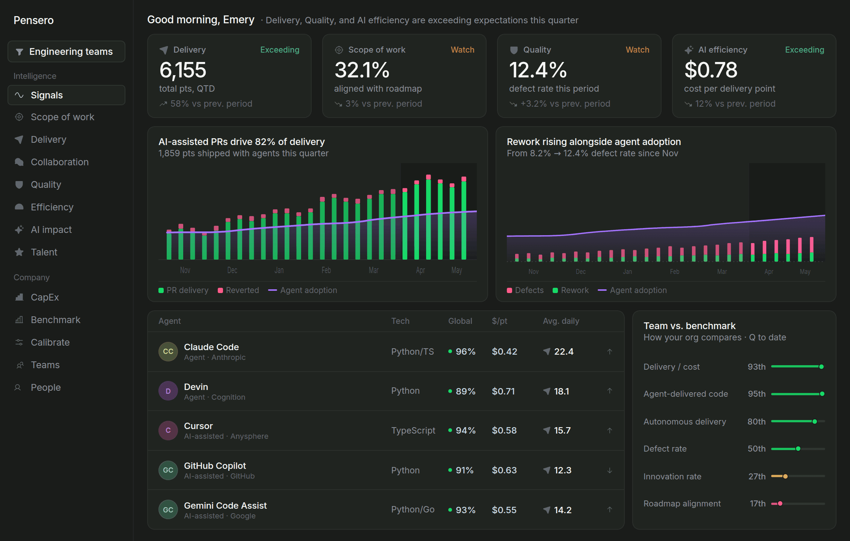Open the Collaboration section

[66, 162]
